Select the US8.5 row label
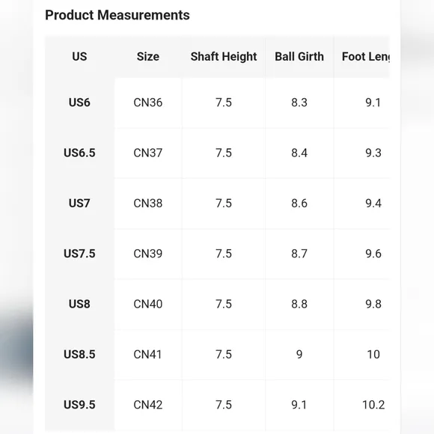 click(x=79, y=354)
